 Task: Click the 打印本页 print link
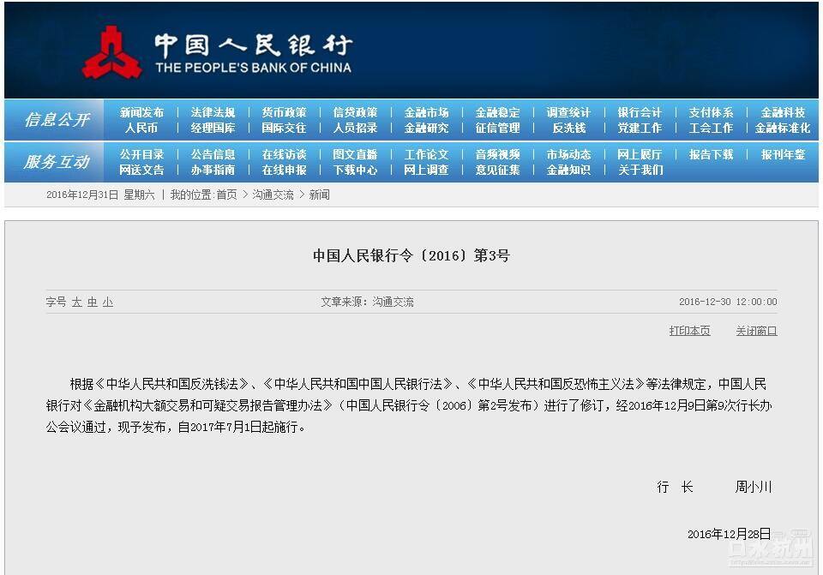[689, 331]
